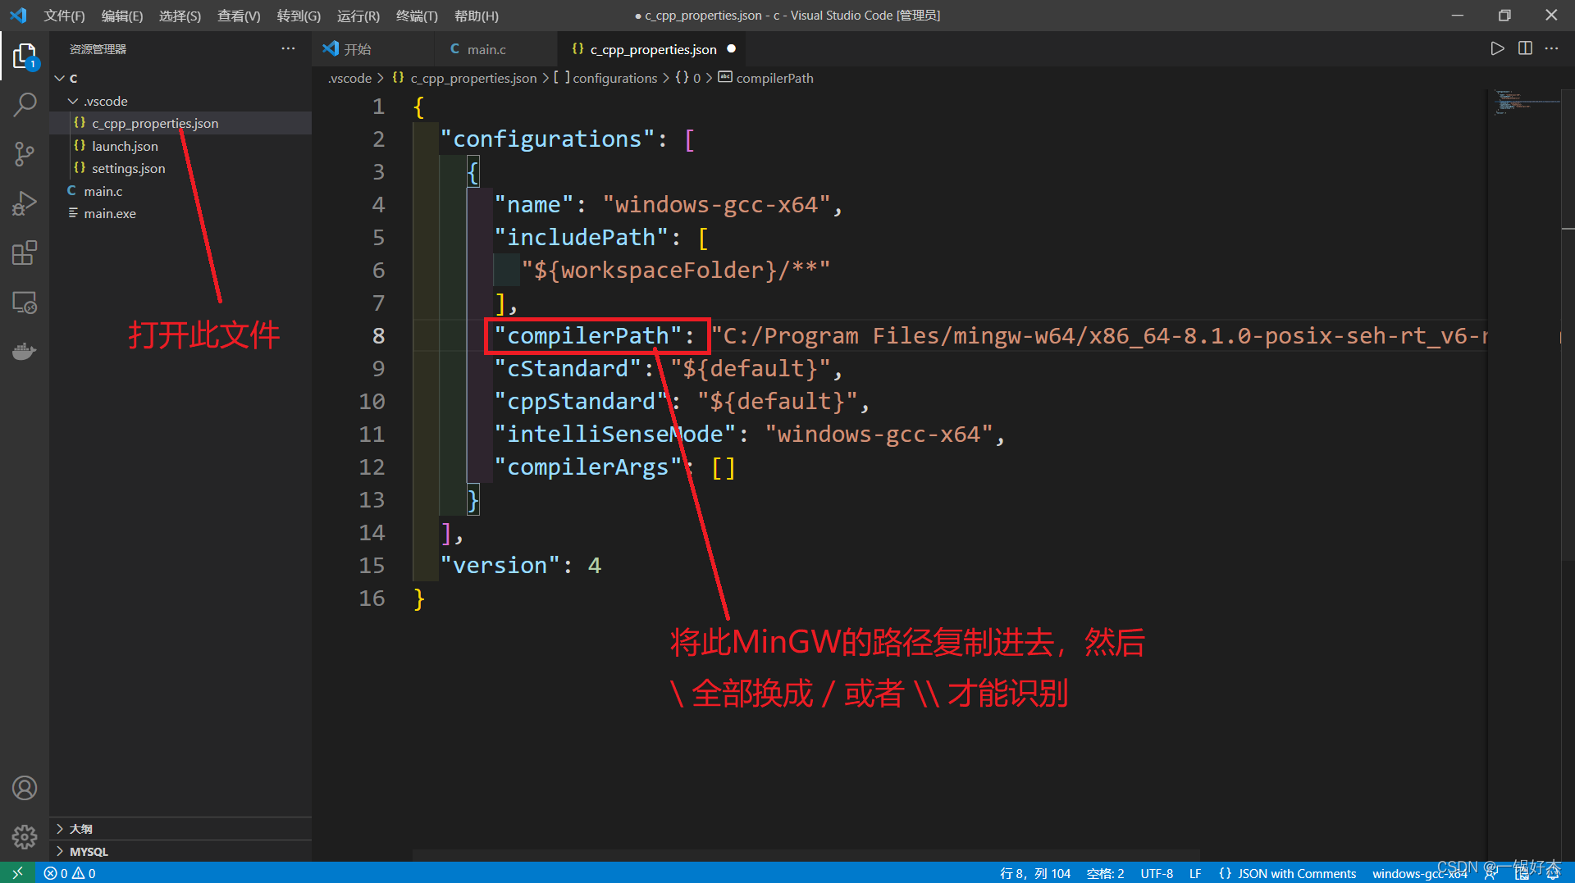Open main.c in file tree
The image size is (1575, 883).
pos(180,191)
